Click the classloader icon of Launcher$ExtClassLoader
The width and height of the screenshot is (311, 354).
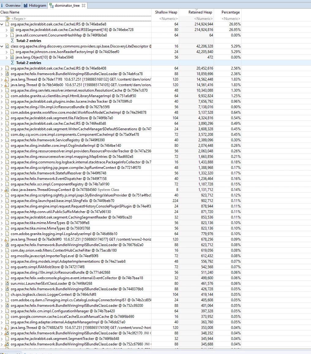click(7, 284)
